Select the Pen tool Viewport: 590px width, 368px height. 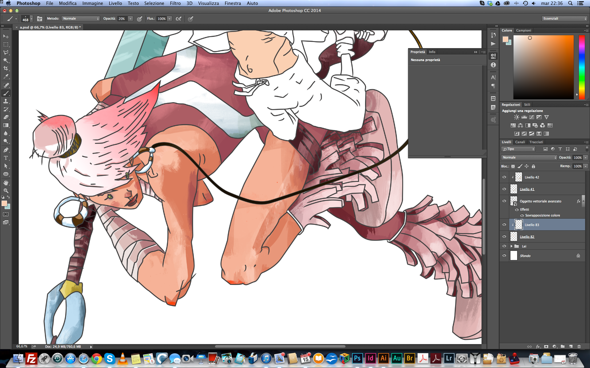click(6, 150)
